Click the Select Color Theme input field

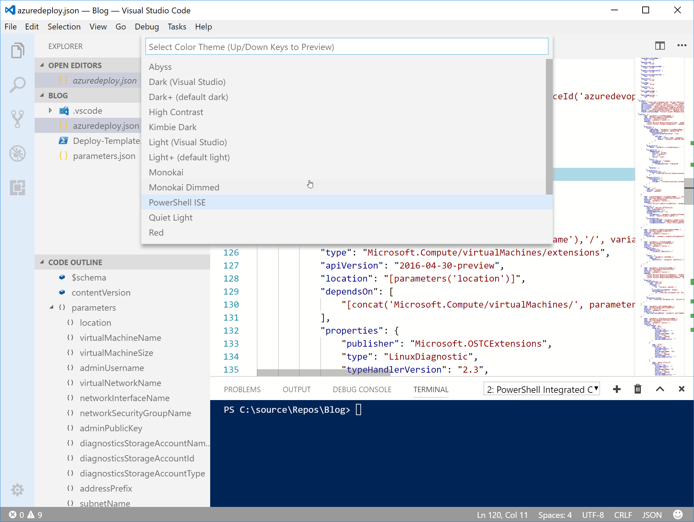347,47
